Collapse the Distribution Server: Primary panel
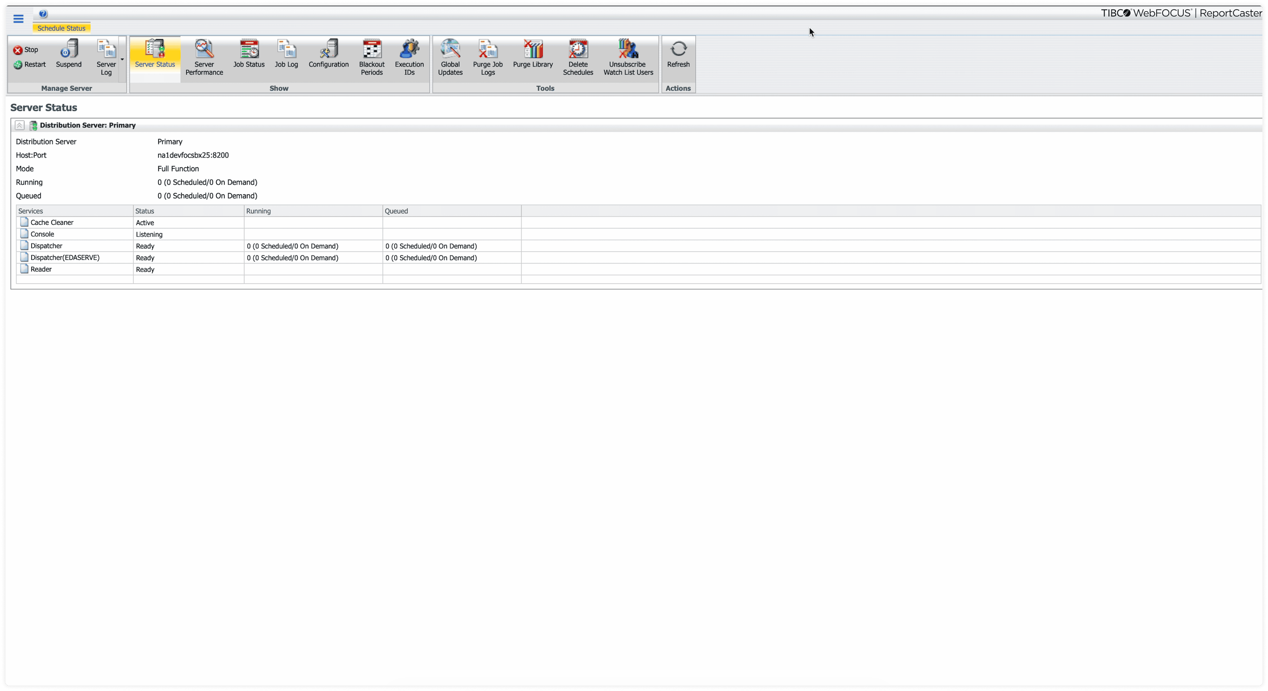1268x691 pixels. coord(19,125)
